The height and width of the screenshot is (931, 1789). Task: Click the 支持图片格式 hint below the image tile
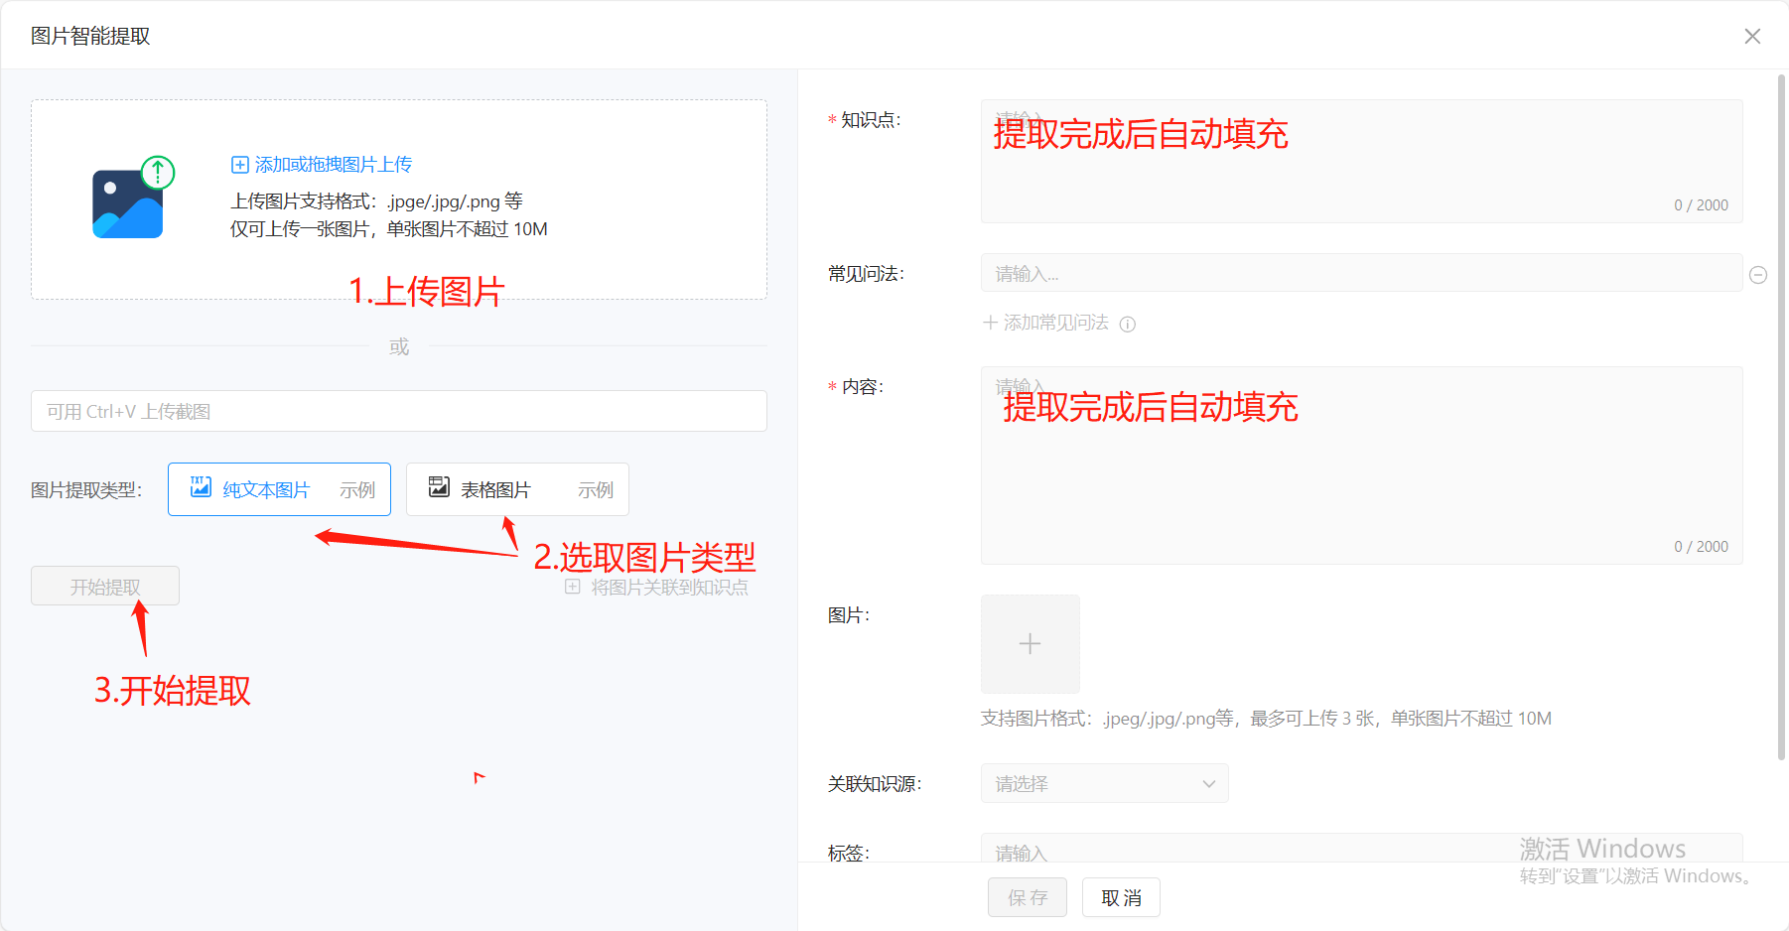pyautogui.click(x=1266, y=719)
